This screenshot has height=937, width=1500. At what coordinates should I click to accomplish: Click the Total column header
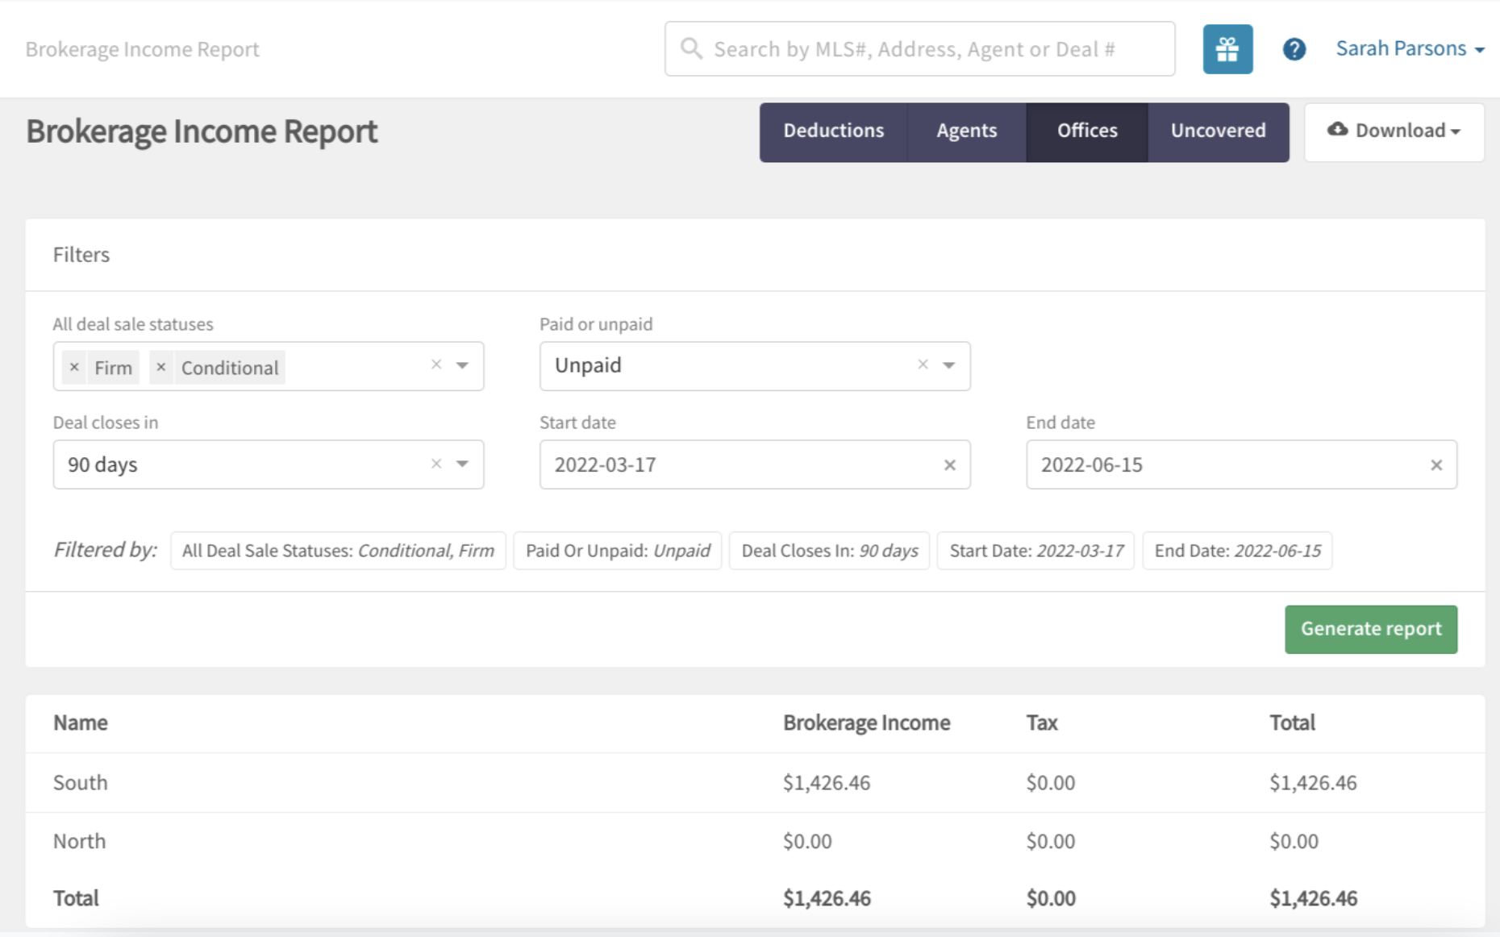click(x=1292, y=723)
